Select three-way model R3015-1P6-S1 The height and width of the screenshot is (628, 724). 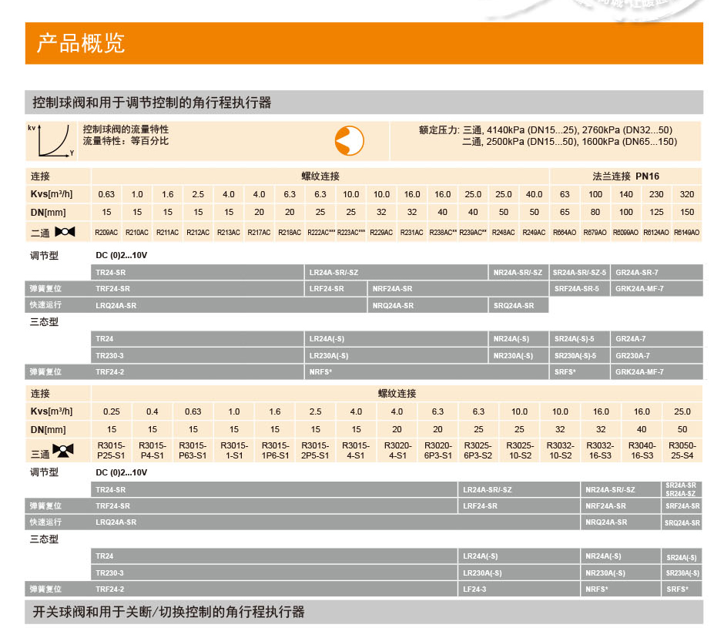[x=275, y=451]
